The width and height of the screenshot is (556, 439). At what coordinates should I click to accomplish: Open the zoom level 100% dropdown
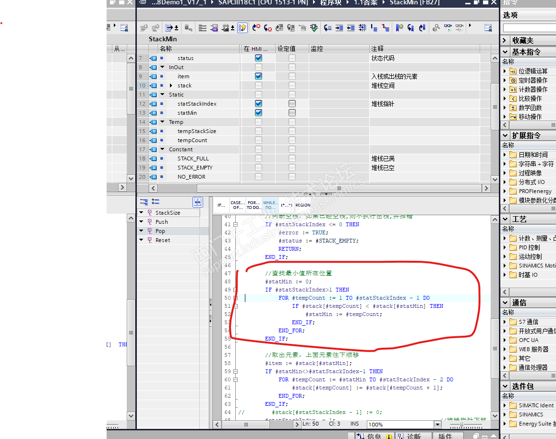tap(437, 425)
